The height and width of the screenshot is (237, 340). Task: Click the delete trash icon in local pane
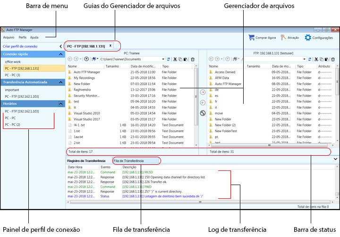point(192,59)
